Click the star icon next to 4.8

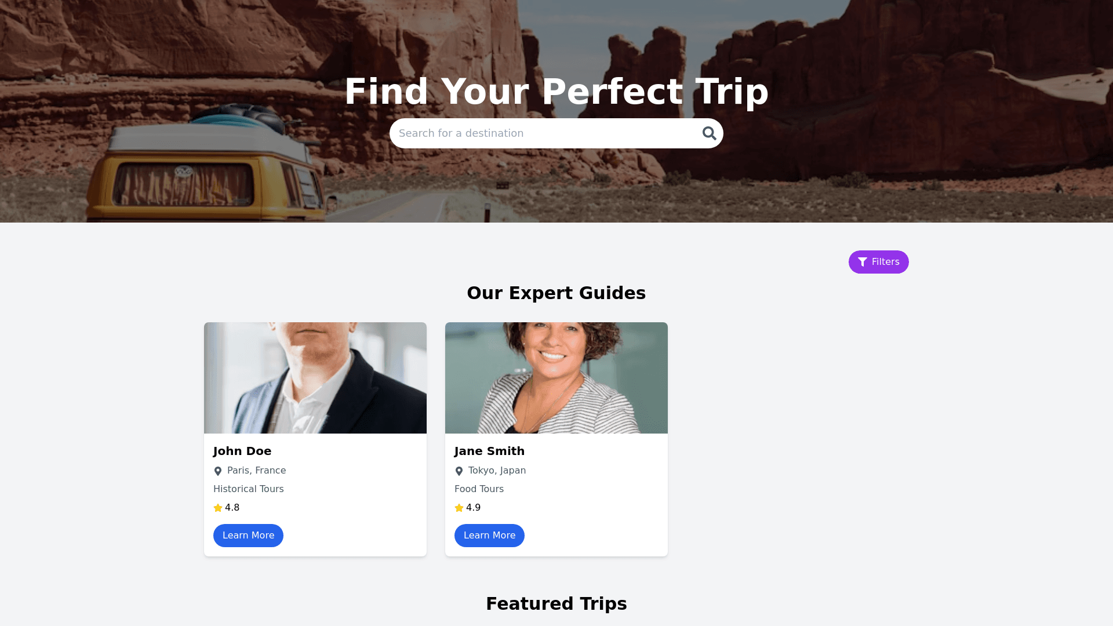tap(218, 508)
